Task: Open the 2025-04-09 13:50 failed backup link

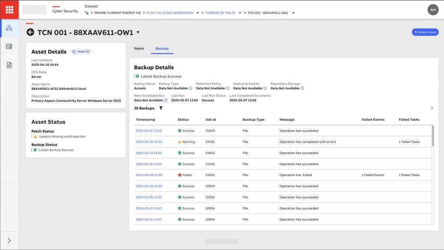Action: point(149,175)
